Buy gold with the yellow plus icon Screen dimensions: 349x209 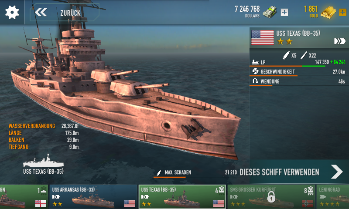click(x=342, y=12)
